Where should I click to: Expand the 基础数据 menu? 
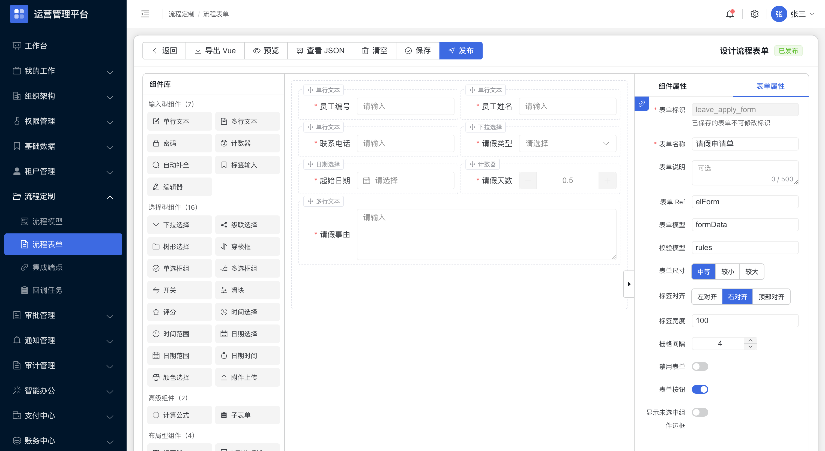63,146
